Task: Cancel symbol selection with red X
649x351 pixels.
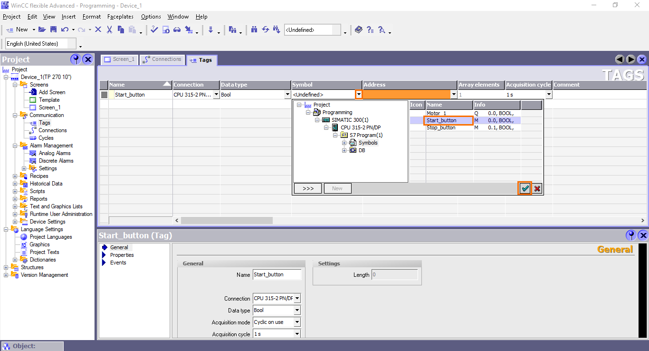Action: click(537, 188)
